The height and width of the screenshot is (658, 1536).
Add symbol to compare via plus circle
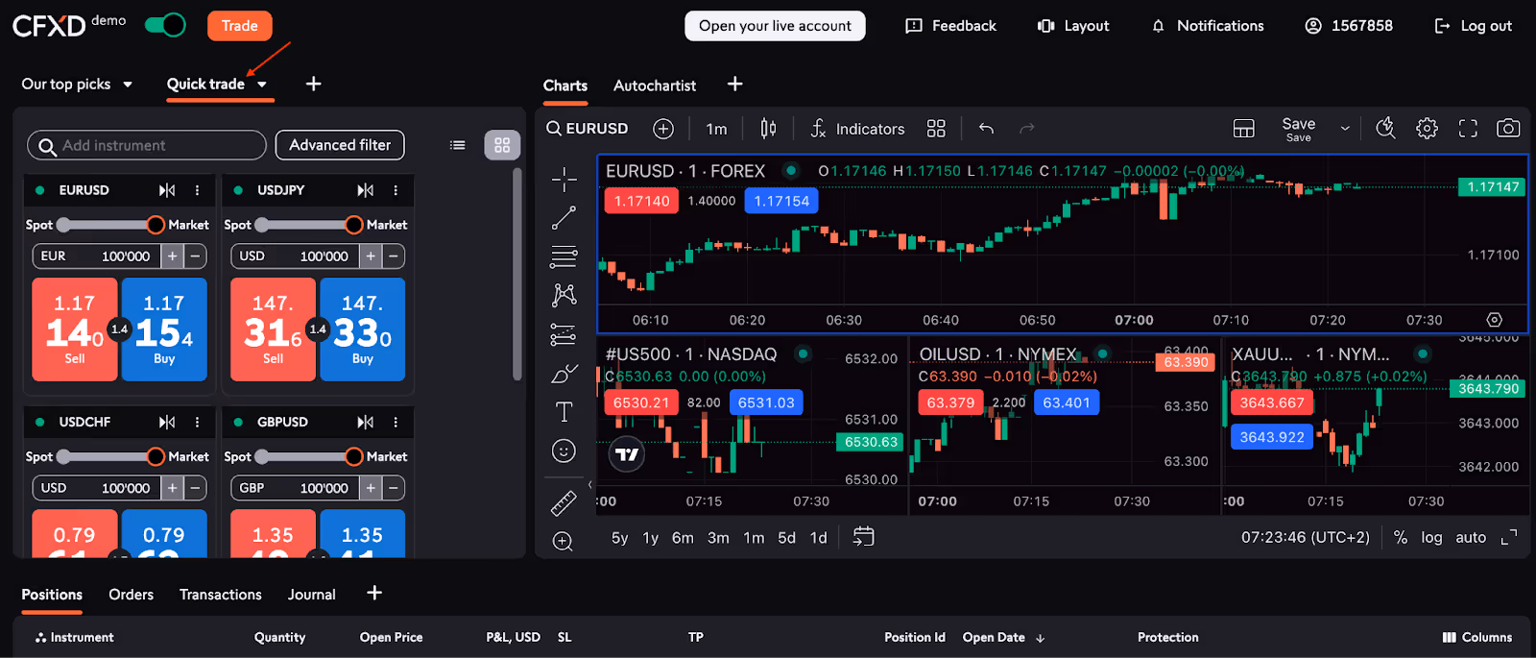click(663, 129)
